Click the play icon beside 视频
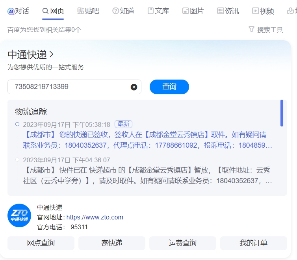Screen dimensions: 297x260 click(x=255, y=11)
